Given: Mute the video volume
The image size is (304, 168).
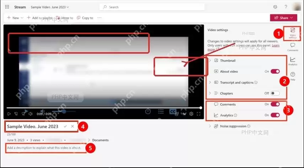Looking at the screenshot, I should (31, 114).
